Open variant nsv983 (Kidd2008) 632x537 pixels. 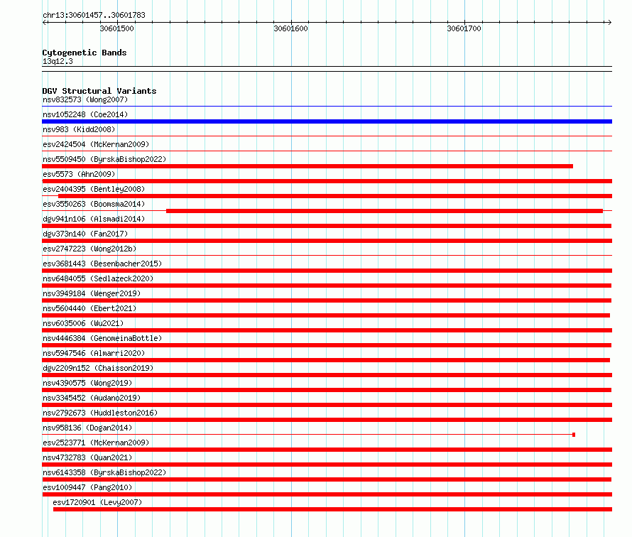tap(79, 129)
